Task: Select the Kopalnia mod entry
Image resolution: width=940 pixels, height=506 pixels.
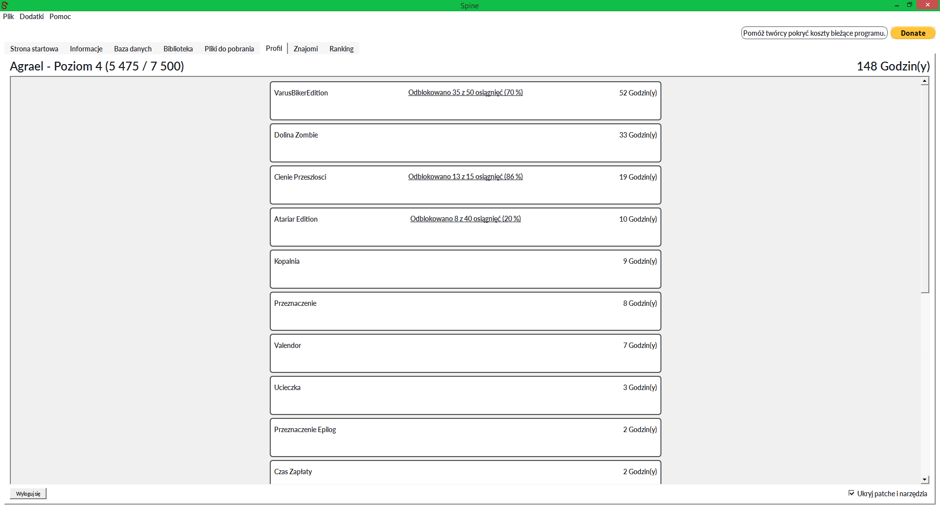Action: [x=465, y=269]
